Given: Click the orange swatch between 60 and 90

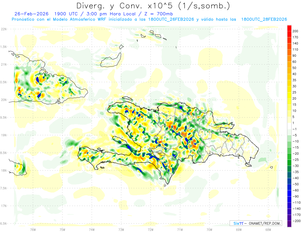Looking at the screenshot, I should pyautogui.click(x=289, y=59).
